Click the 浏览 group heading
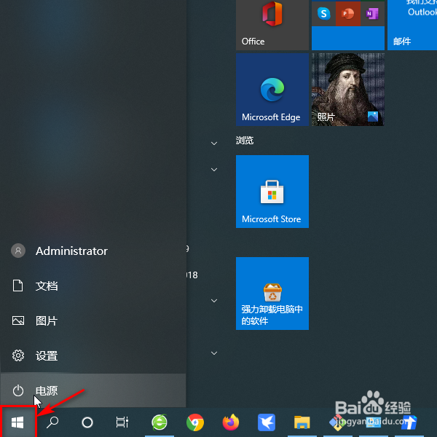The height and width of the screenshot is (437, 437). [245, 140]
